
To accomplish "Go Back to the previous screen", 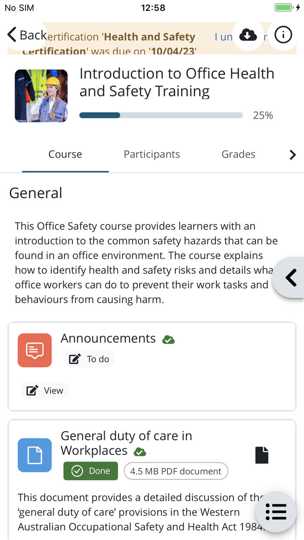I will pos(24,35).
